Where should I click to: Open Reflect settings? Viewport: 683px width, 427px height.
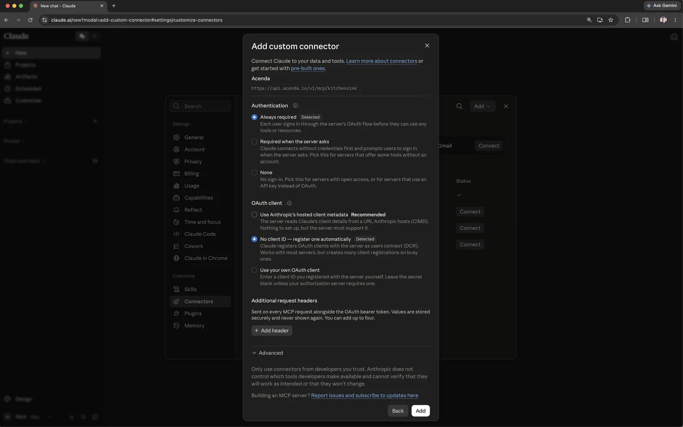tap(200, 210)
